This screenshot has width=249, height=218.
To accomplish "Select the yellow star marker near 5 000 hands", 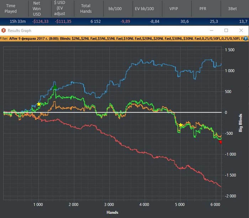I will coord(181,125).
